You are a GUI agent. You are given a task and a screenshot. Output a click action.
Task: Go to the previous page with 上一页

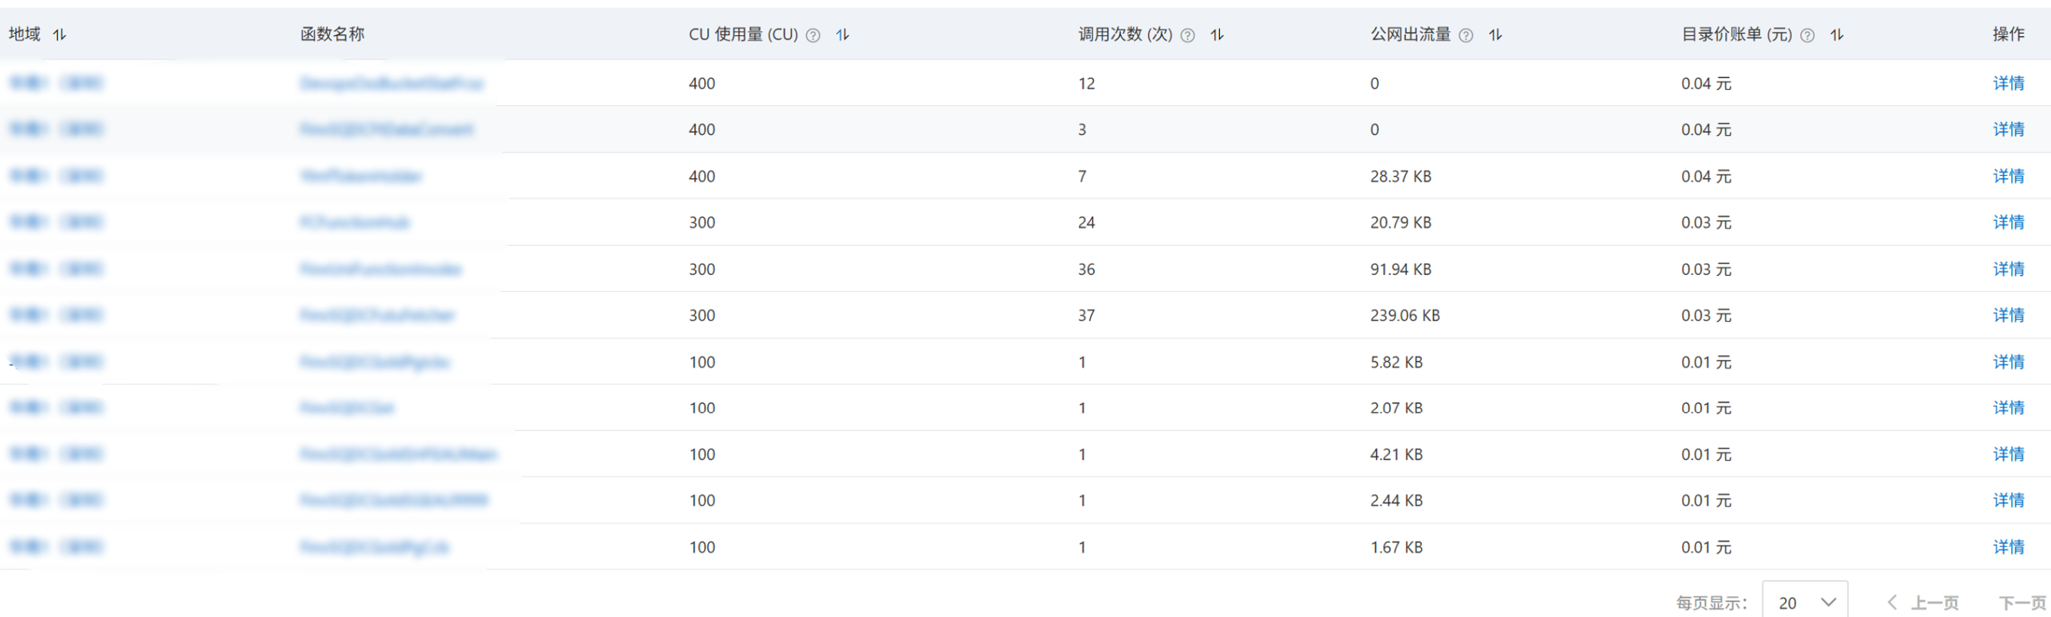pos(1923,602)
